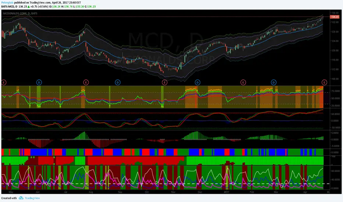Click the 136.00 price axis label
The width and height of the screenshot is (343, 202).
pos(335,13)
